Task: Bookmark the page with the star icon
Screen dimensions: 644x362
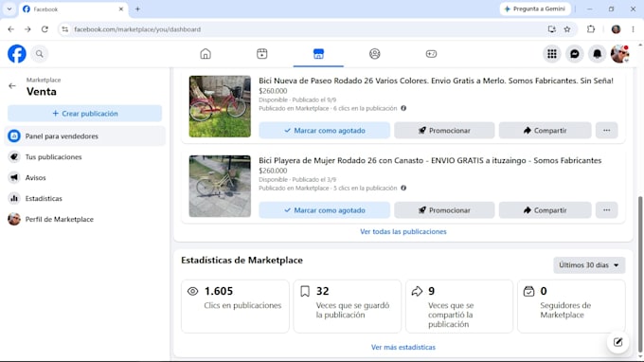Action: (x=567, y=29)
